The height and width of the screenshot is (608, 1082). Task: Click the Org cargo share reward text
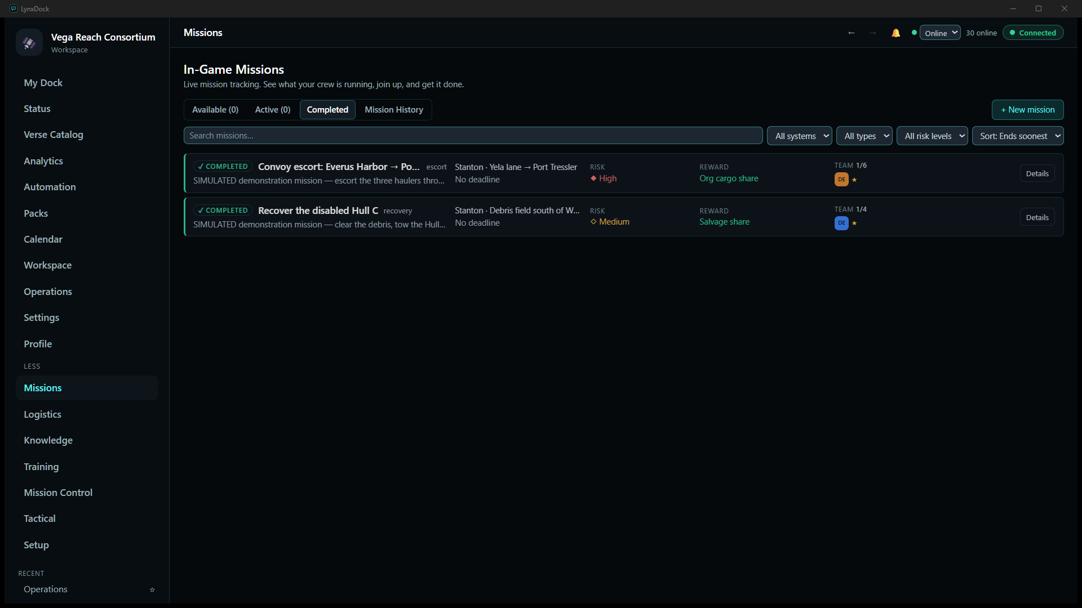(x=729, y=178)
